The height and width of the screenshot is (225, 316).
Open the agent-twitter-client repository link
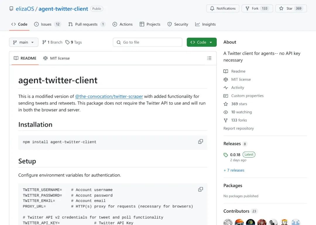[63, 9]
